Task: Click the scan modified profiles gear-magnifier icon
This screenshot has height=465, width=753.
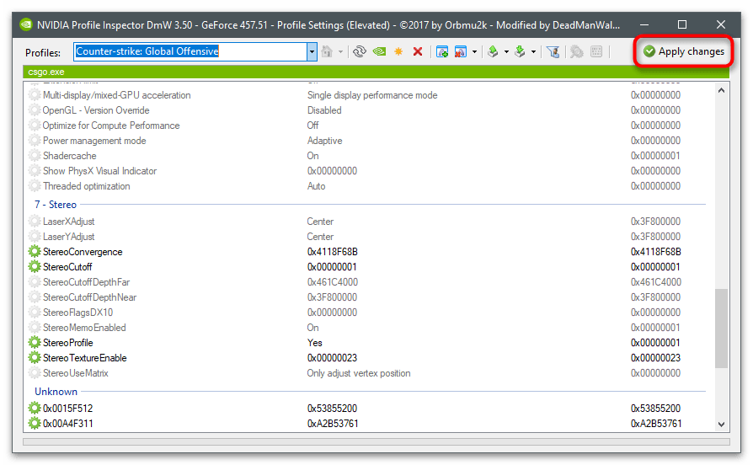Action: pyautogui.click(x=576, y=51)
